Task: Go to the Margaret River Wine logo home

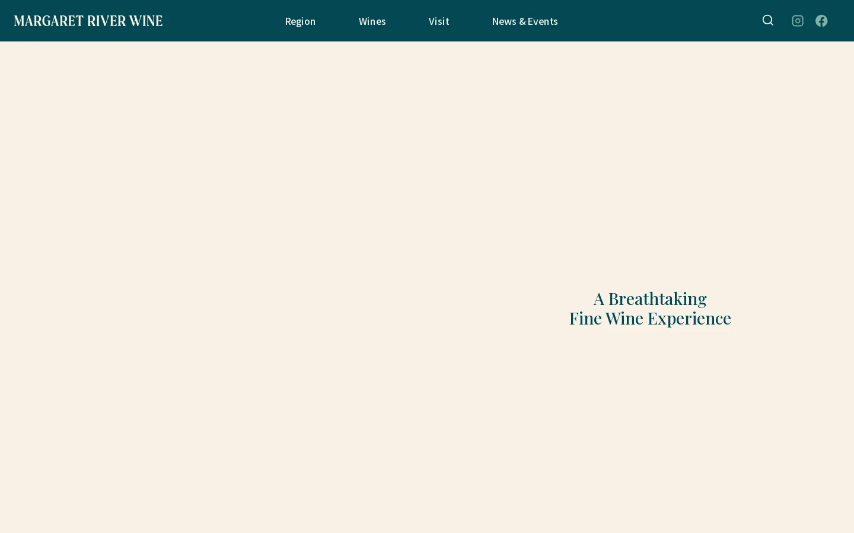Action: 88,21
